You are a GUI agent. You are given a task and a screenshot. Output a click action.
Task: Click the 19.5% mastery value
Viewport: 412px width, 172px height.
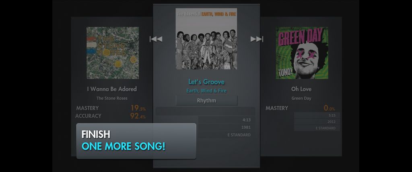(x=138, y=108)
